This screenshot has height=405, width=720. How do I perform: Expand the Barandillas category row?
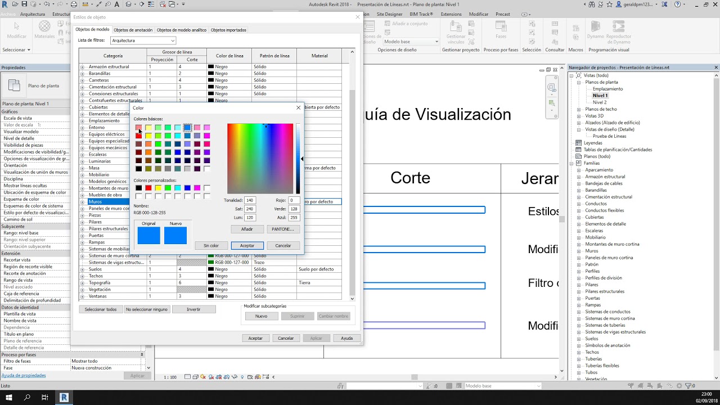coord(83,74)
